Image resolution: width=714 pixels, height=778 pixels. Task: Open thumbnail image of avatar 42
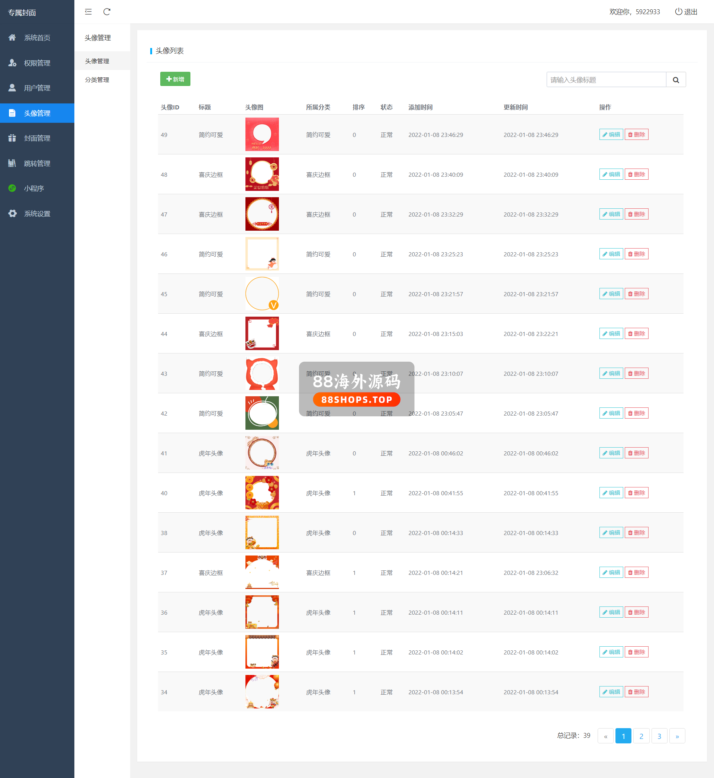(x=262, y=413)
